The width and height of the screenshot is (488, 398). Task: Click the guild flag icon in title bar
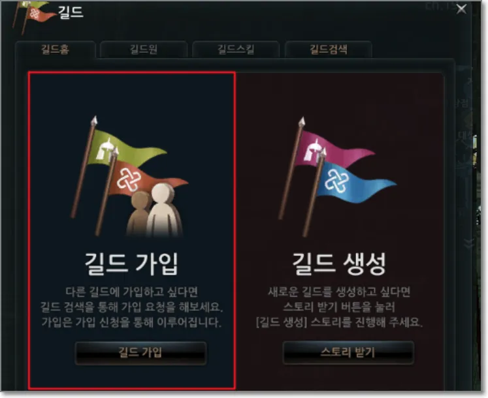tap(33, 16)
